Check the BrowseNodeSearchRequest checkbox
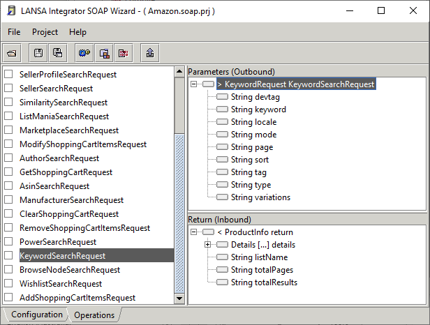430x325 pixels. (x=8, y=269)
